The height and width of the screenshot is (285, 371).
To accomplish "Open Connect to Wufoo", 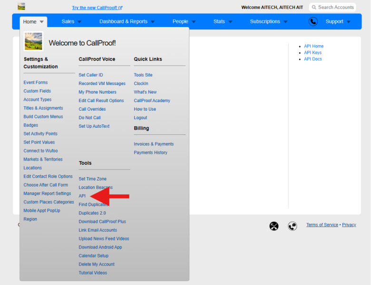I will click(x=40, y=151).
